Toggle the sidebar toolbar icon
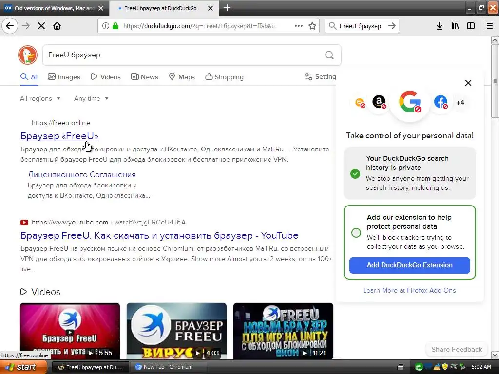The image size is (499, 374). (471, 26)
